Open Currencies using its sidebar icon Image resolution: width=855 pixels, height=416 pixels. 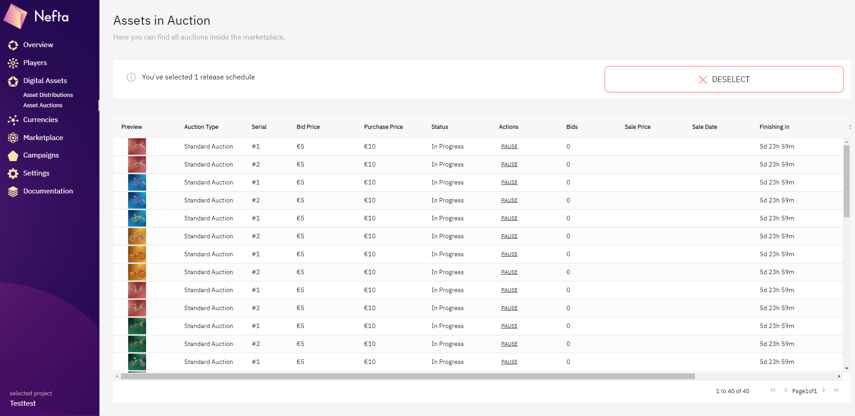click(x=13, y=120)
